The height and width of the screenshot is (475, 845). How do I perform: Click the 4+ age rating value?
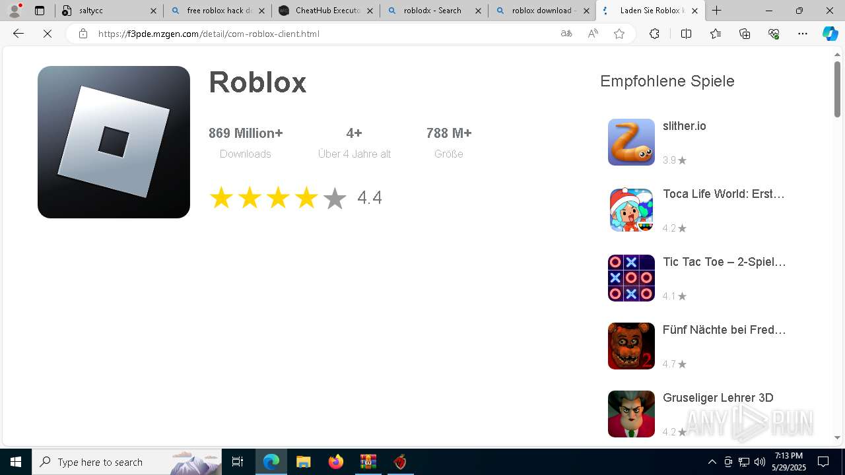click(354, 133)
